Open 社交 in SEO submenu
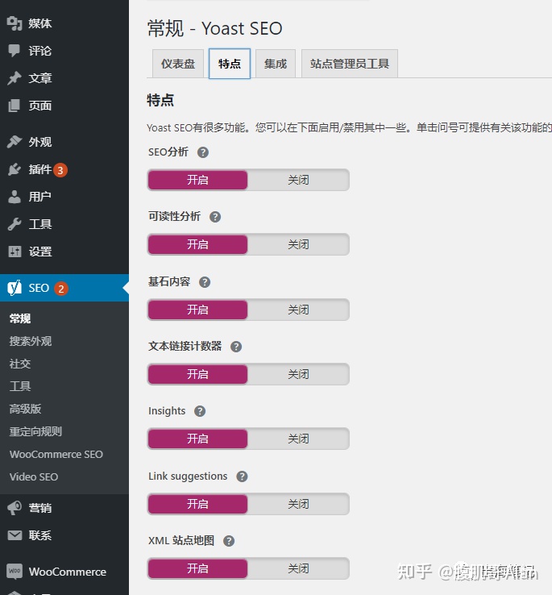Image resolution: width=552 pixels, height=595 pixels. (20, 364)
